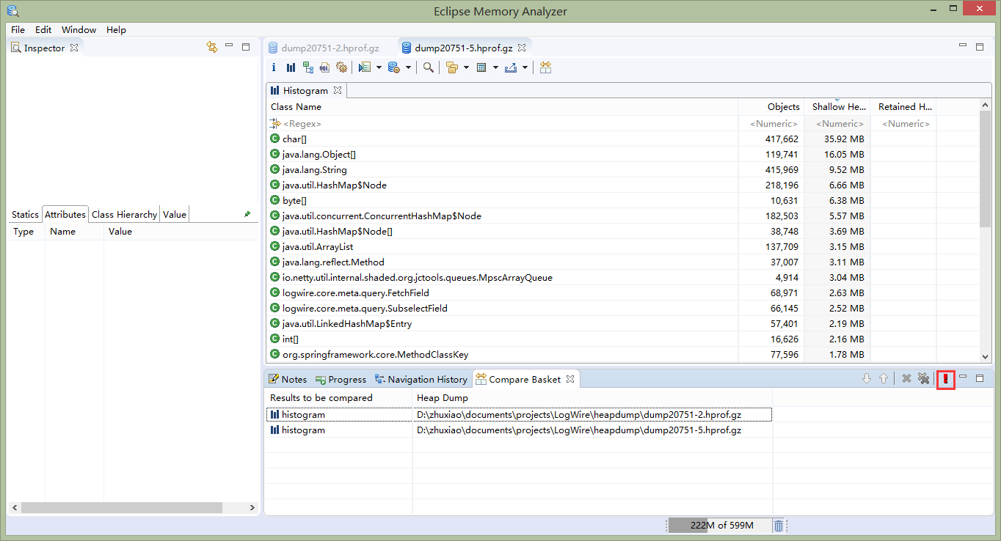Toggle the pin icon in the Inspector panel

247,214
